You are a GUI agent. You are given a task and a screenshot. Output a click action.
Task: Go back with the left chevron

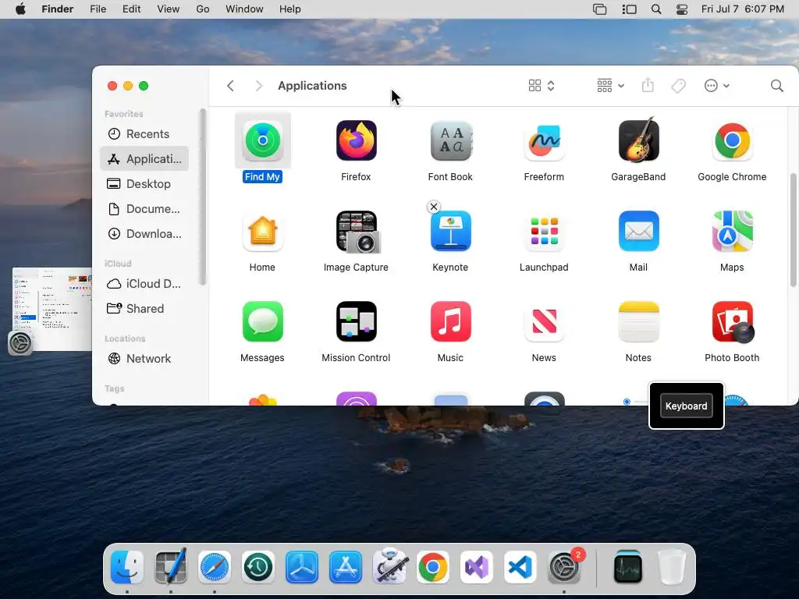[x=230, y=86]
